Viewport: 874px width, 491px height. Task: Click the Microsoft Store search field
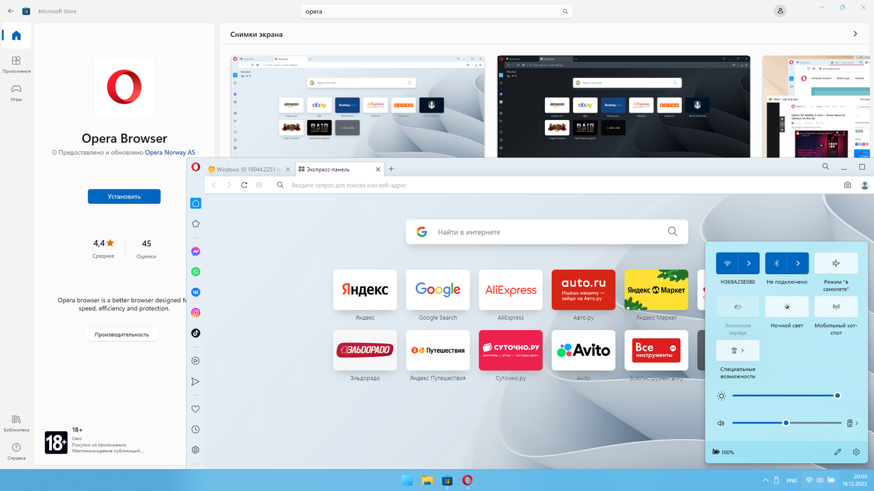437,12
